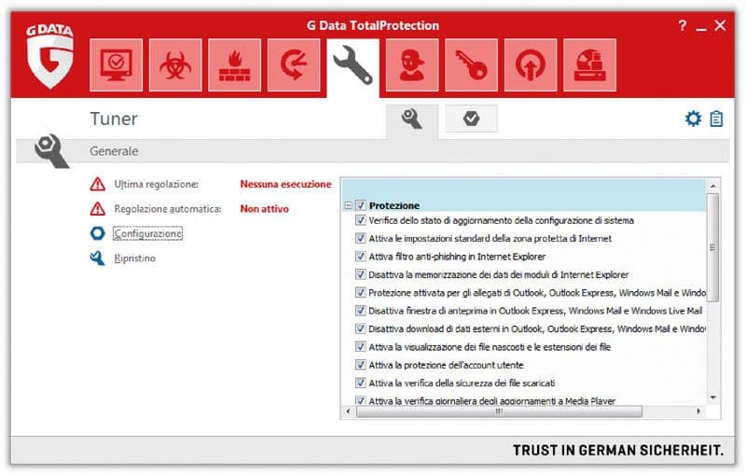Uncheck Attiva la protezione dell'account utente
The image size is (746, 475).
point(360,365)
